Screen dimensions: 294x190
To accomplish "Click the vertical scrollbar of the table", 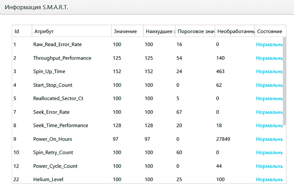I will [x=284, y=81].
